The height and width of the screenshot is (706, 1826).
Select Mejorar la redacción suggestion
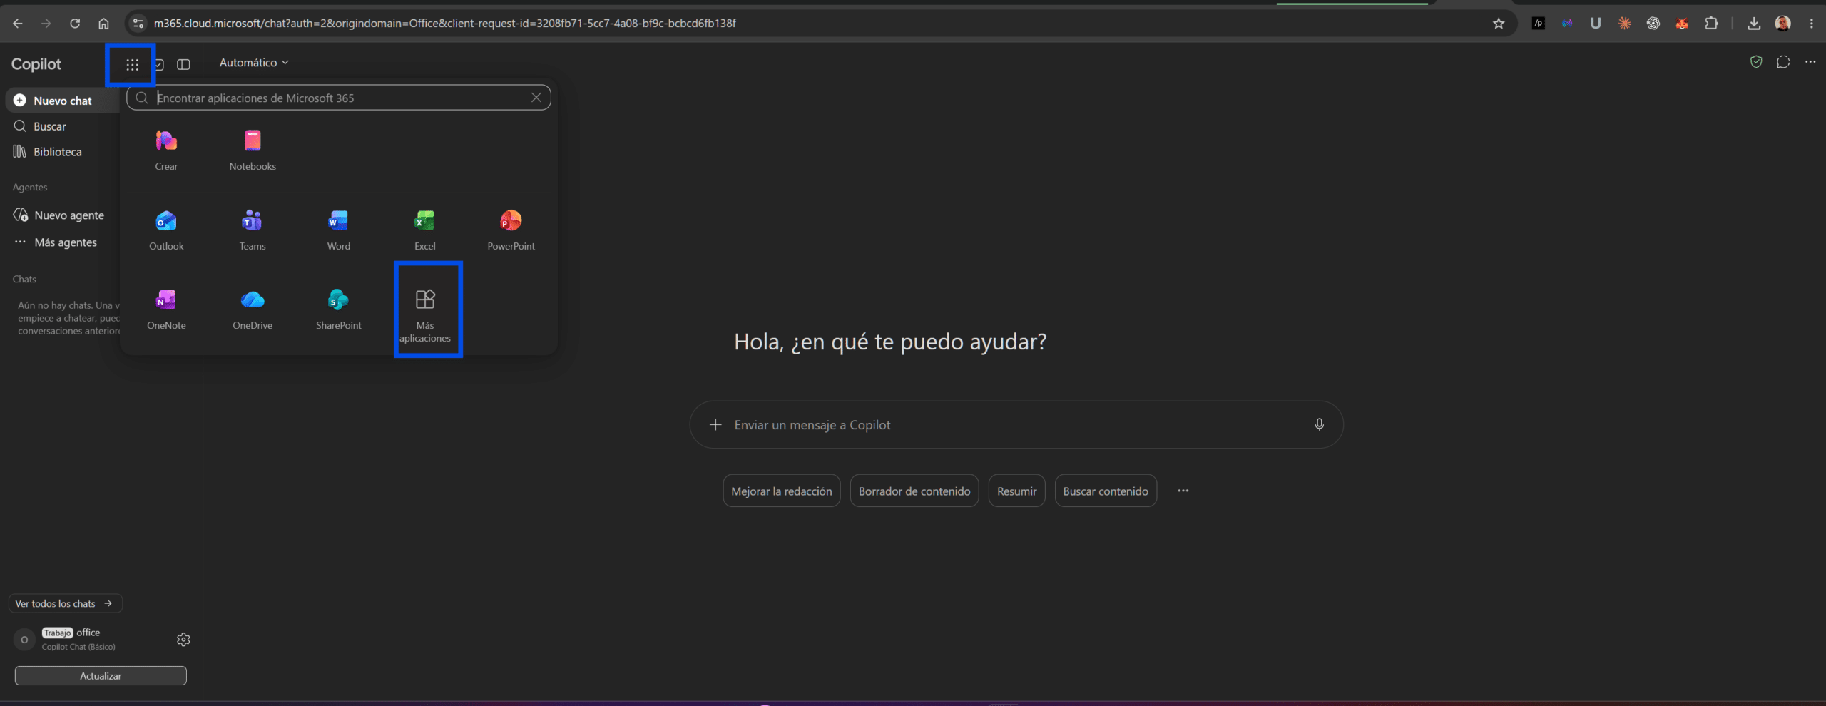point(781,491)
